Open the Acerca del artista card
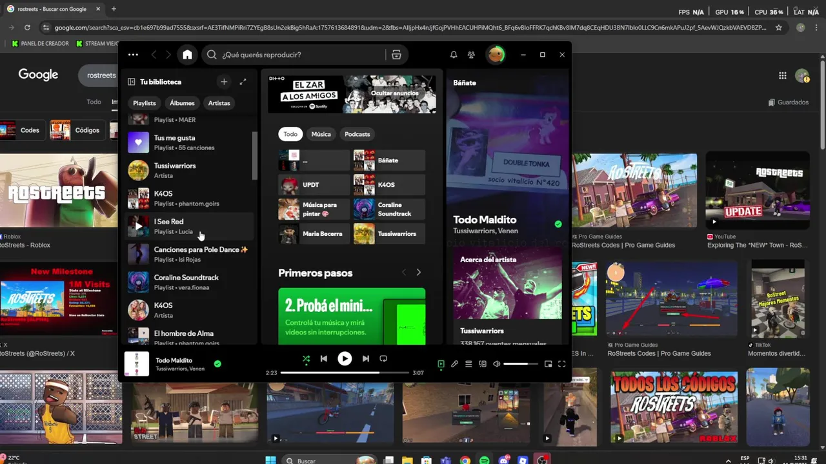 point(507,296)
